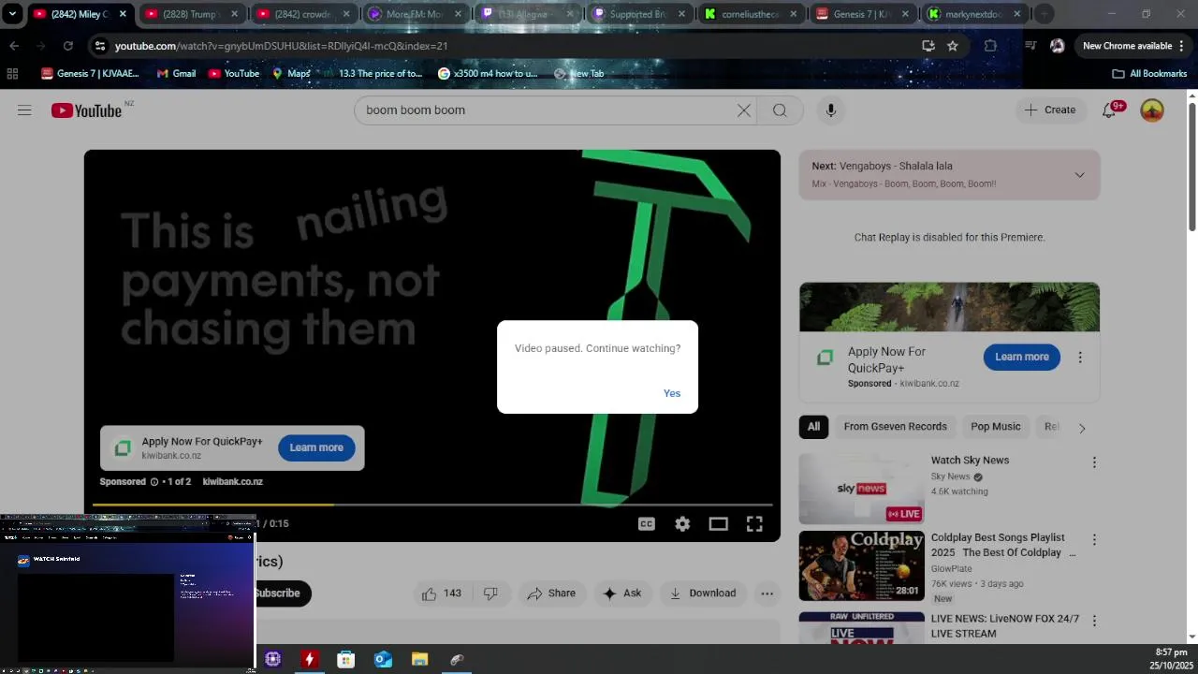Image resolution: width=1198 pixels, height=674 pixels.
Task: Download the video
Action: tap(702, 593)
